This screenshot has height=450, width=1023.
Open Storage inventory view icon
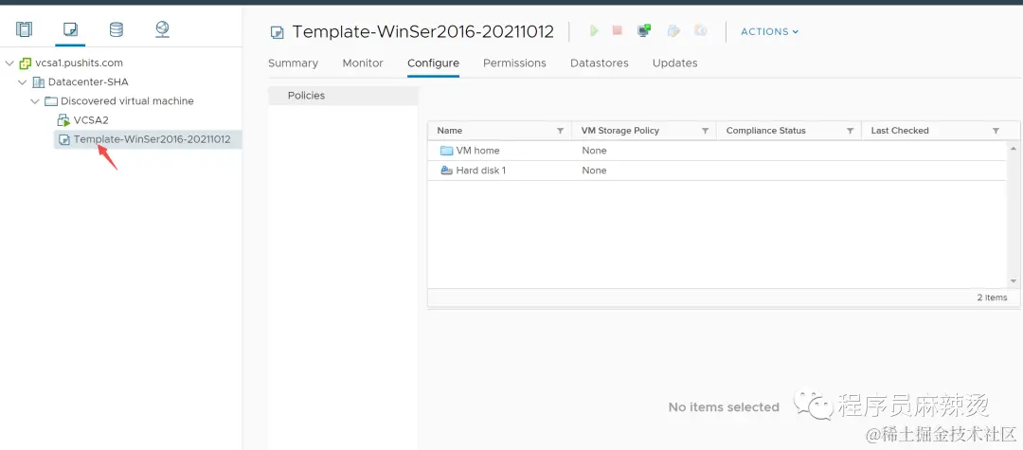point(117,29)
